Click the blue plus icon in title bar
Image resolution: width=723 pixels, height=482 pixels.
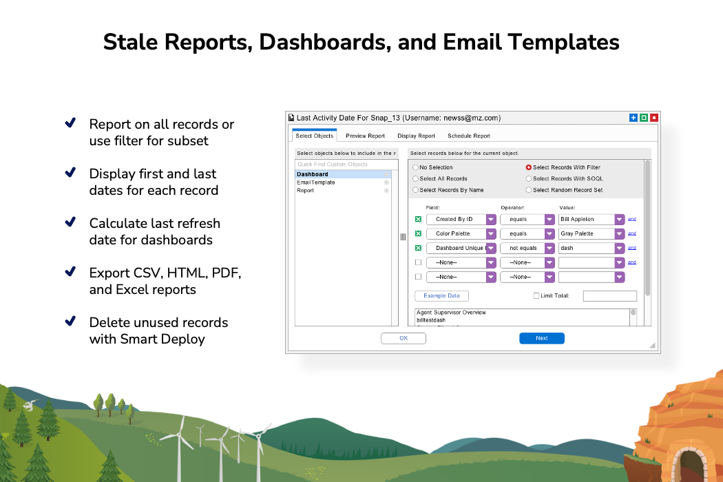pyautogui.click(x=633, y=118)
